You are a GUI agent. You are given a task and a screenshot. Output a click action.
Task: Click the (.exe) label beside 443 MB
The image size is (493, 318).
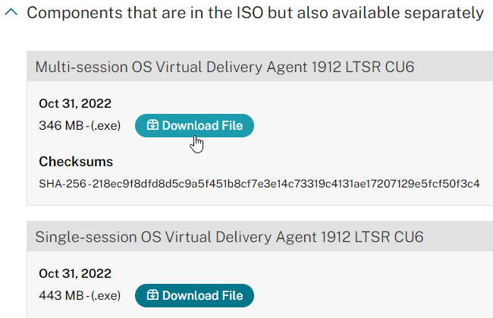click(111, 295)
